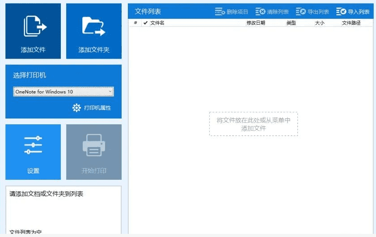Sort by the 文件名 column header

click(x=157, y=23)
